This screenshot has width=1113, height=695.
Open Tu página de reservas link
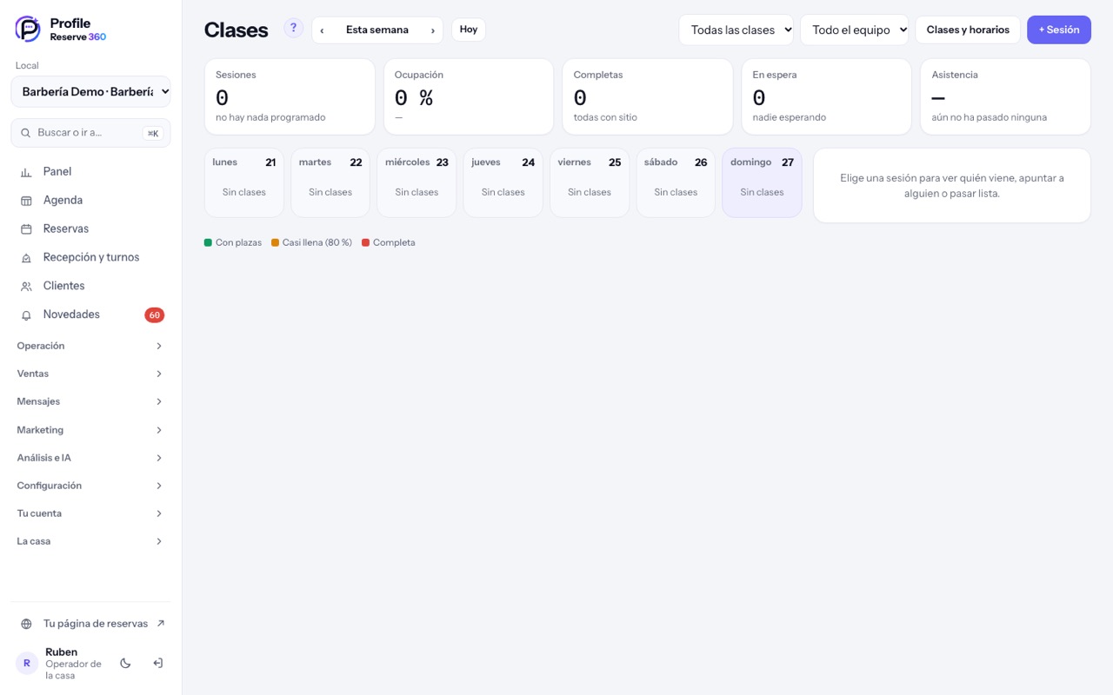(90, 624)
